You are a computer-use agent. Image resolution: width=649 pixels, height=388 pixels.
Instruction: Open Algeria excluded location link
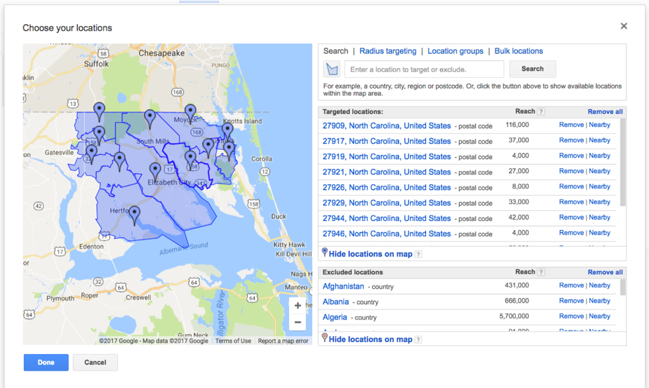click(x=335, y=317)
